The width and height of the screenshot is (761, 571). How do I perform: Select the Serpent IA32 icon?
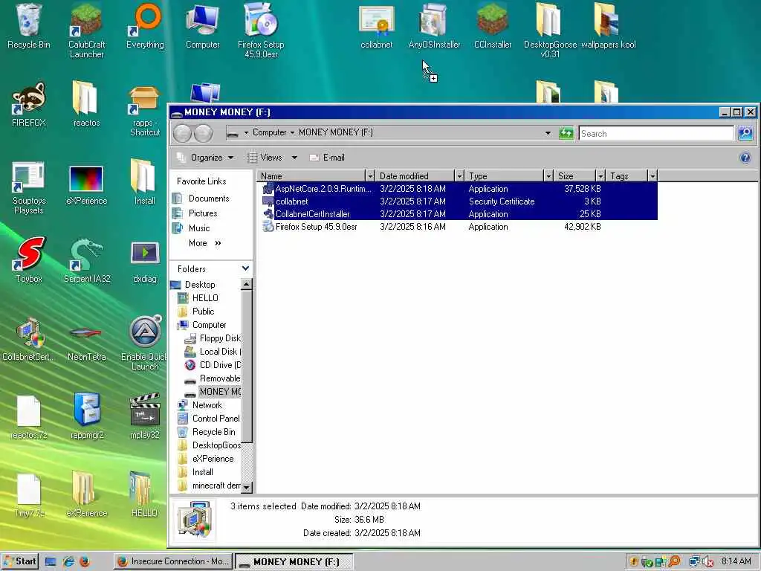tap(87, 259)
